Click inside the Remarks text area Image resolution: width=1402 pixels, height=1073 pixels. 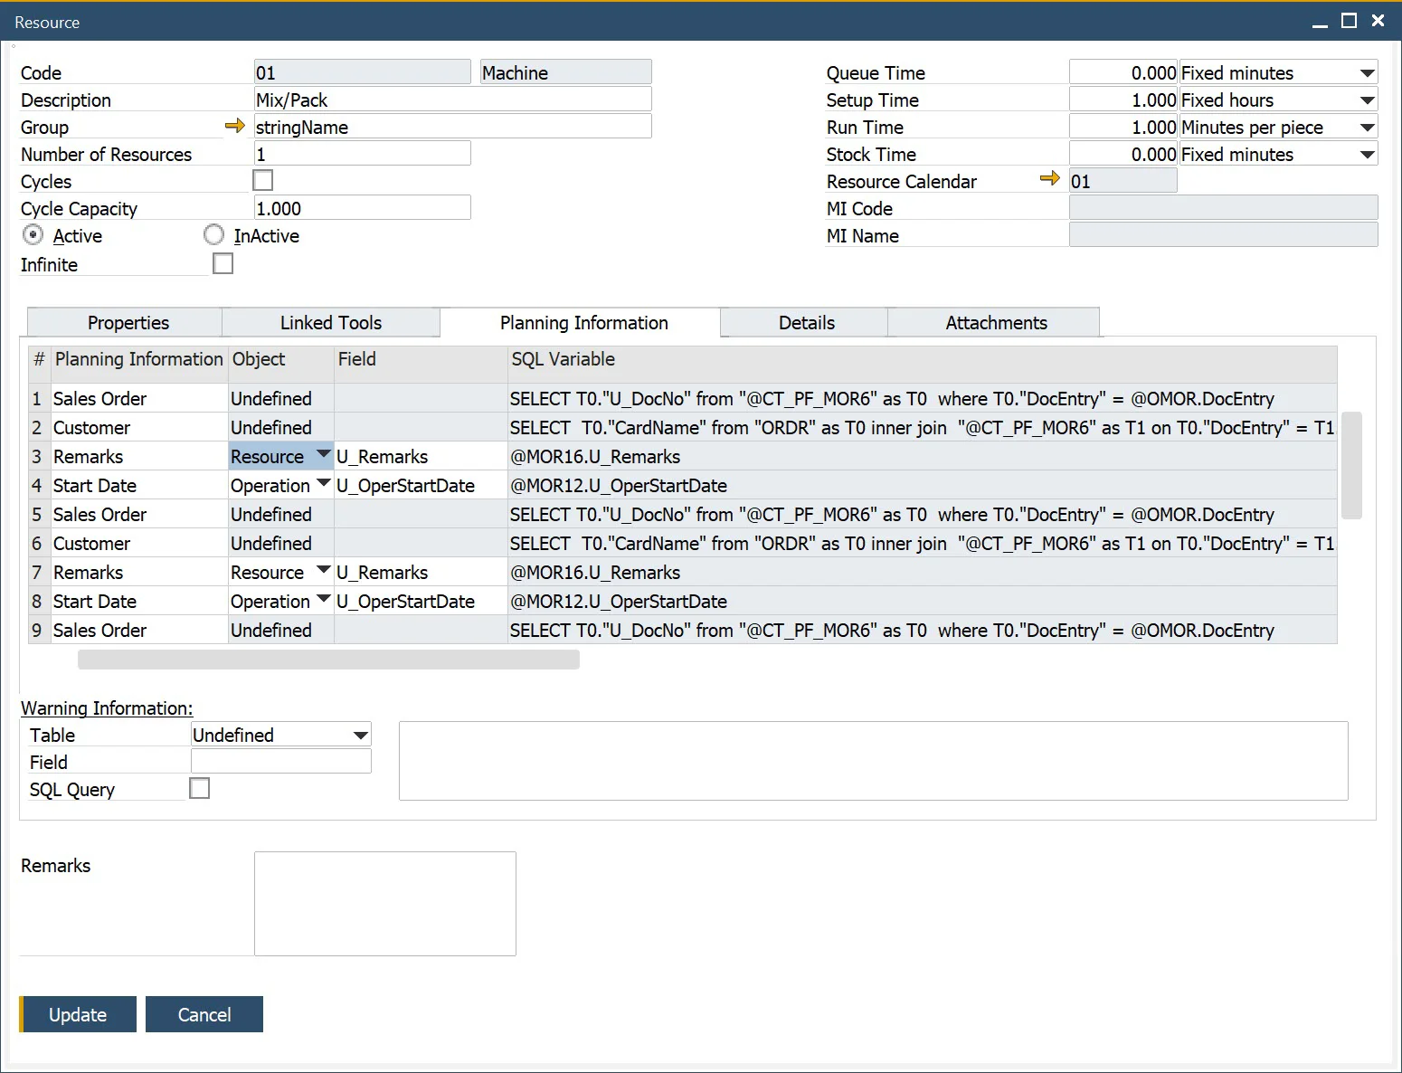tap(384, 902)
